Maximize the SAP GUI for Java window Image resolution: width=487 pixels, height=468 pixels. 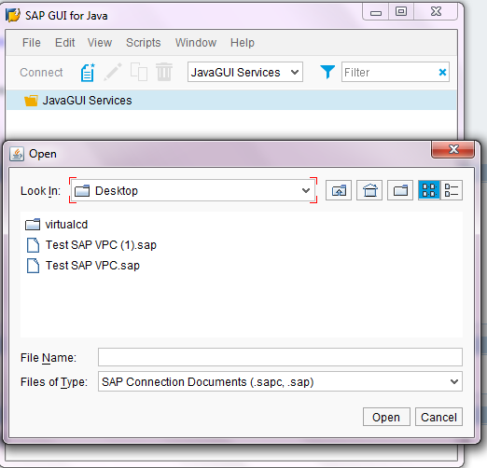pos(401,12)
